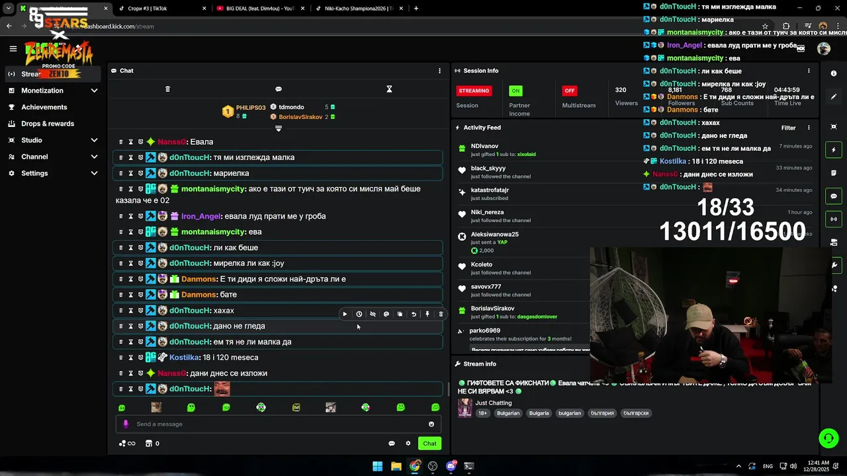The width and height of the screenshot is (847, 476).
Task: Pin the message using the pushpin icon
Action: pyautogui.click(x=427, y=315)
